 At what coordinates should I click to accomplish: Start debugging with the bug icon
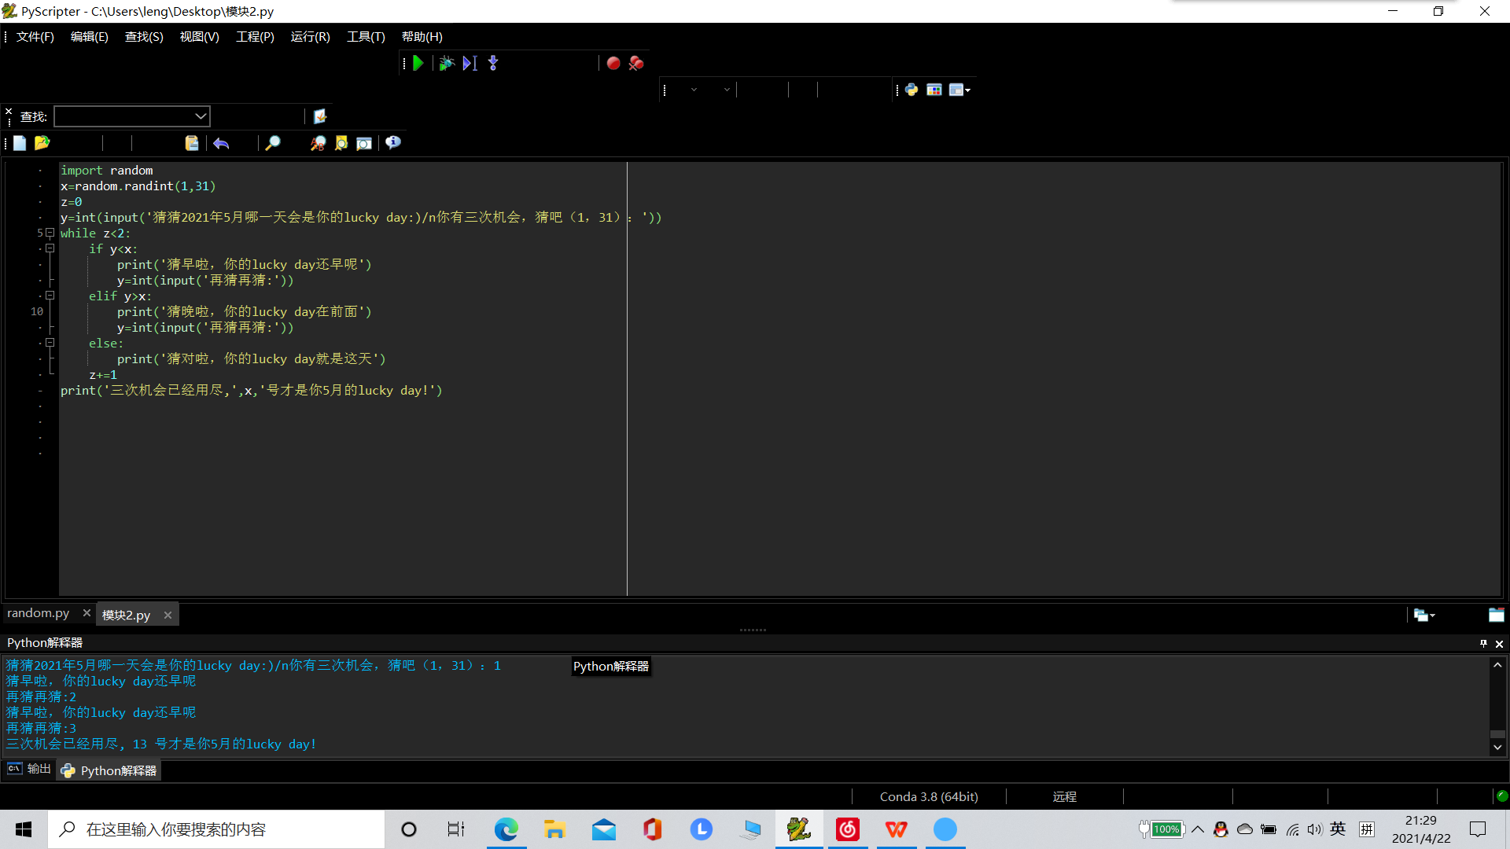point(446,64)
